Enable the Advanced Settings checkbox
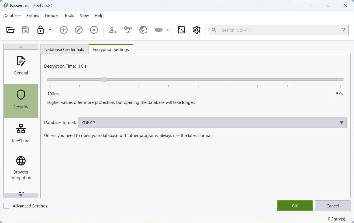354x223 pixels. (7, 206)
